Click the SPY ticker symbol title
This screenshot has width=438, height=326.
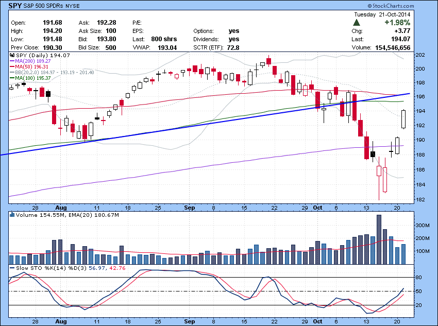(15, 6)
